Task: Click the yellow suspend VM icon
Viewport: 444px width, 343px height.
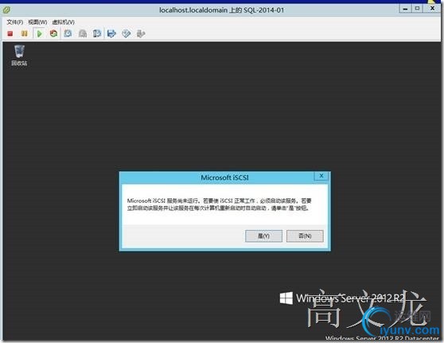Action: tap(25, 33)
